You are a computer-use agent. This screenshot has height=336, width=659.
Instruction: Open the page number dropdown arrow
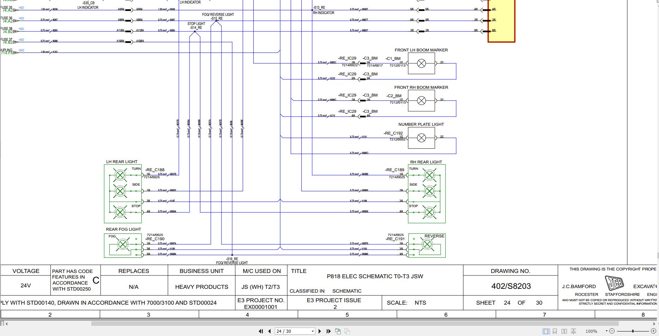[x=313, y=331]
